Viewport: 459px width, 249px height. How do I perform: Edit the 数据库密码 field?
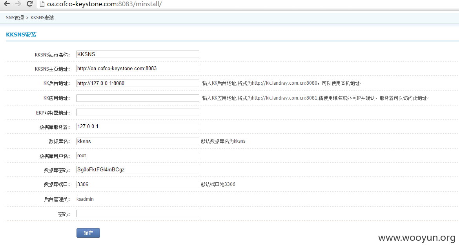[x=138, y=170]
